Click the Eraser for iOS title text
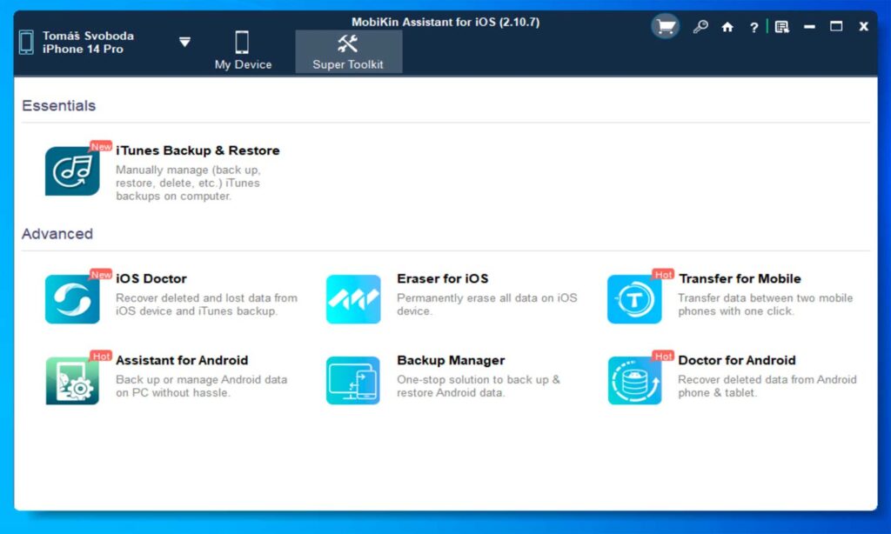891x534 pixels. click(x=443, y=279)
